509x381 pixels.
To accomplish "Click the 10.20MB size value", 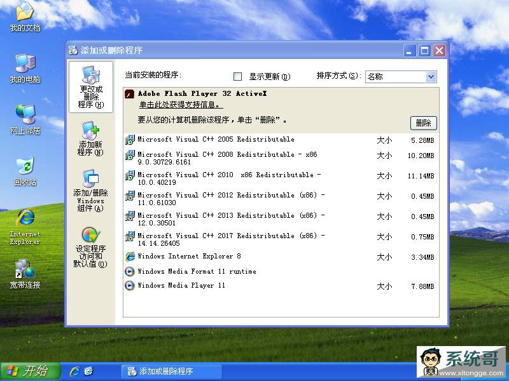I will (421, 156).
